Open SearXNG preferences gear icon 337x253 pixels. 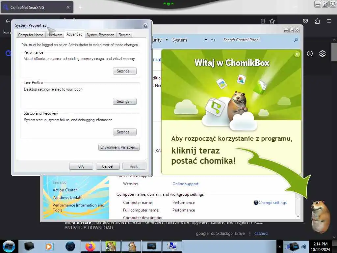coord(323,54)
